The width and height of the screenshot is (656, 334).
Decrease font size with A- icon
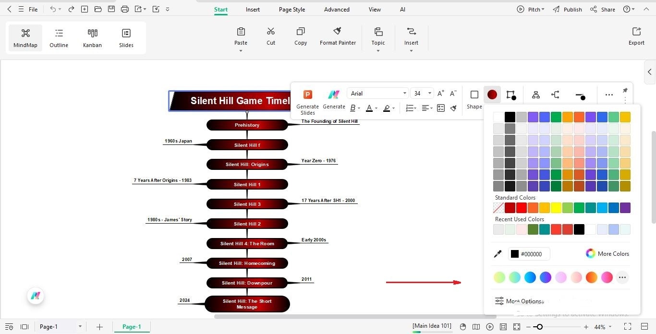coord(453,94)
